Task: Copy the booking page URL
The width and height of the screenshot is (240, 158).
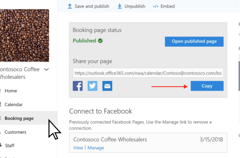Action: 207,86
